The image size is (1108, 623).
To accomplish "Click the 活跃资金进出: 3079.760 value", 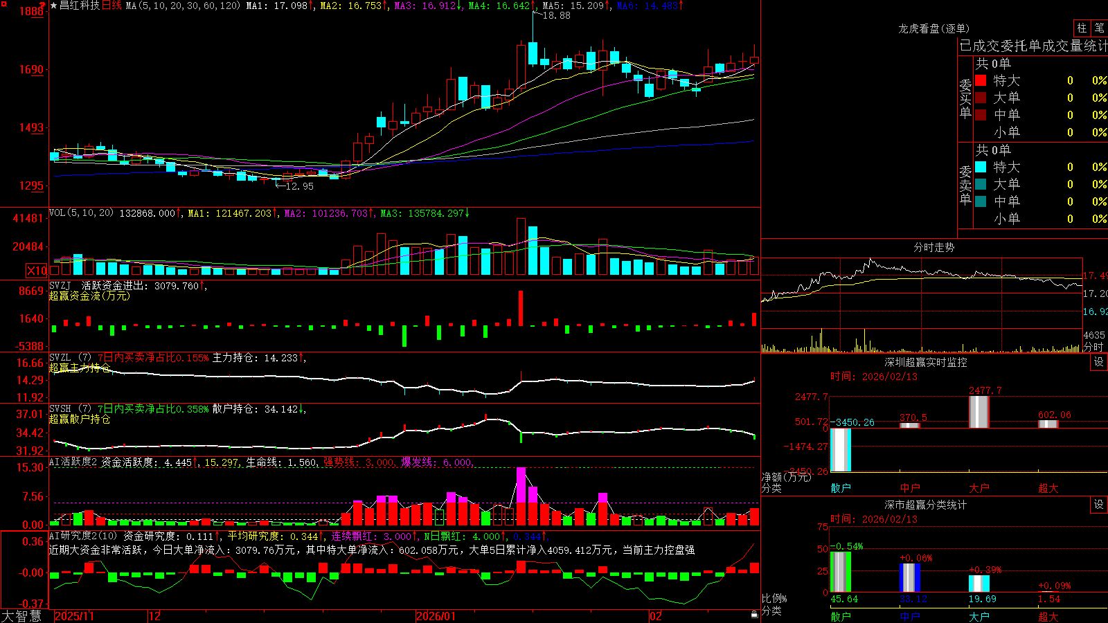I will tap(141, 285).
